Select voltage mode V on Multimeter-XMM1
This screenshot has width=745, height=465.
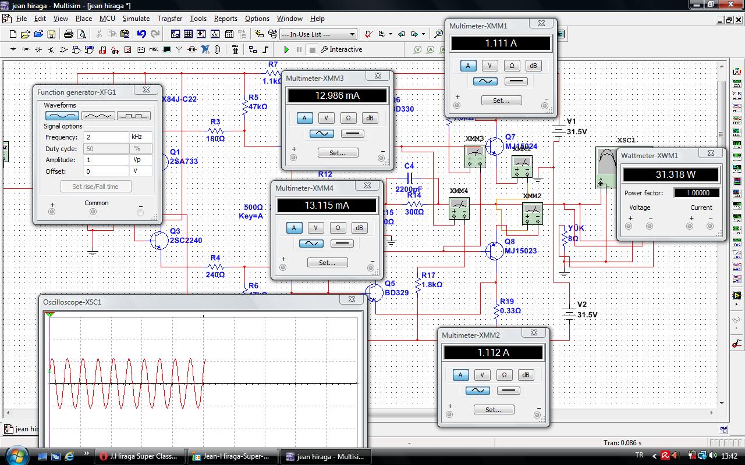(x=489, y=66)
